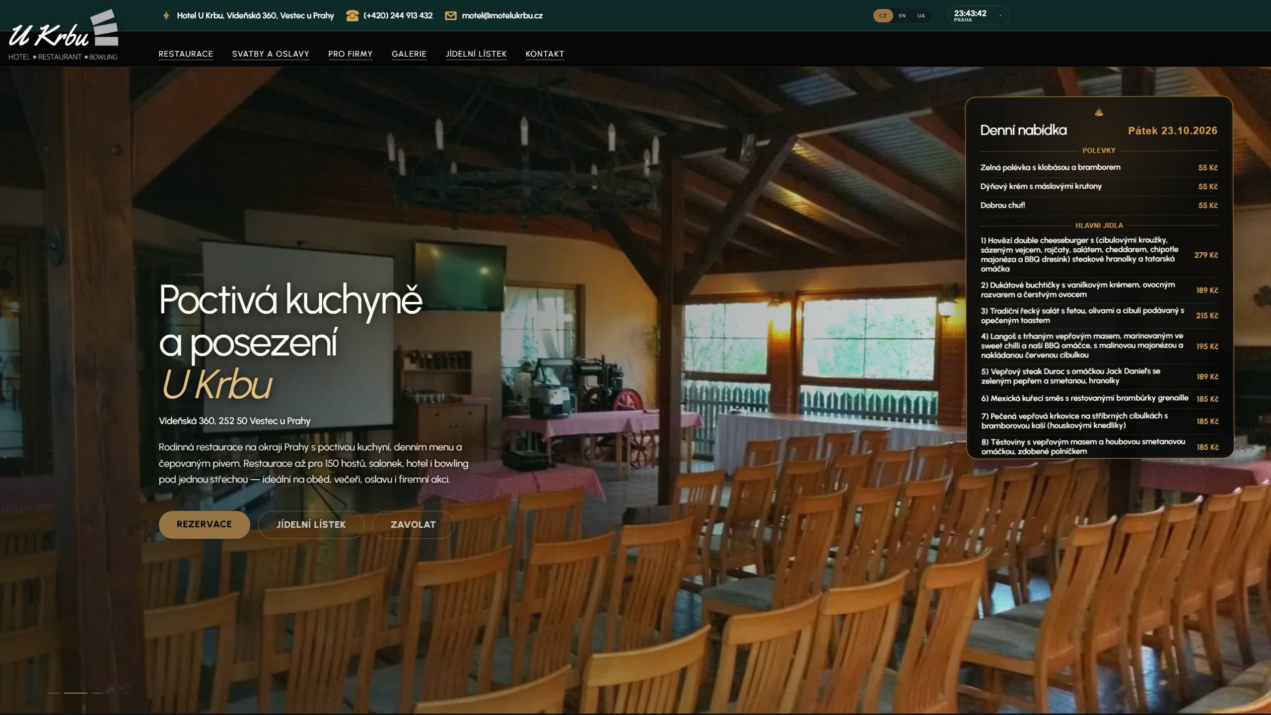Select the third hero slide indicator
This screenshot has width=1271, height=715.
(x=97, y=693)
